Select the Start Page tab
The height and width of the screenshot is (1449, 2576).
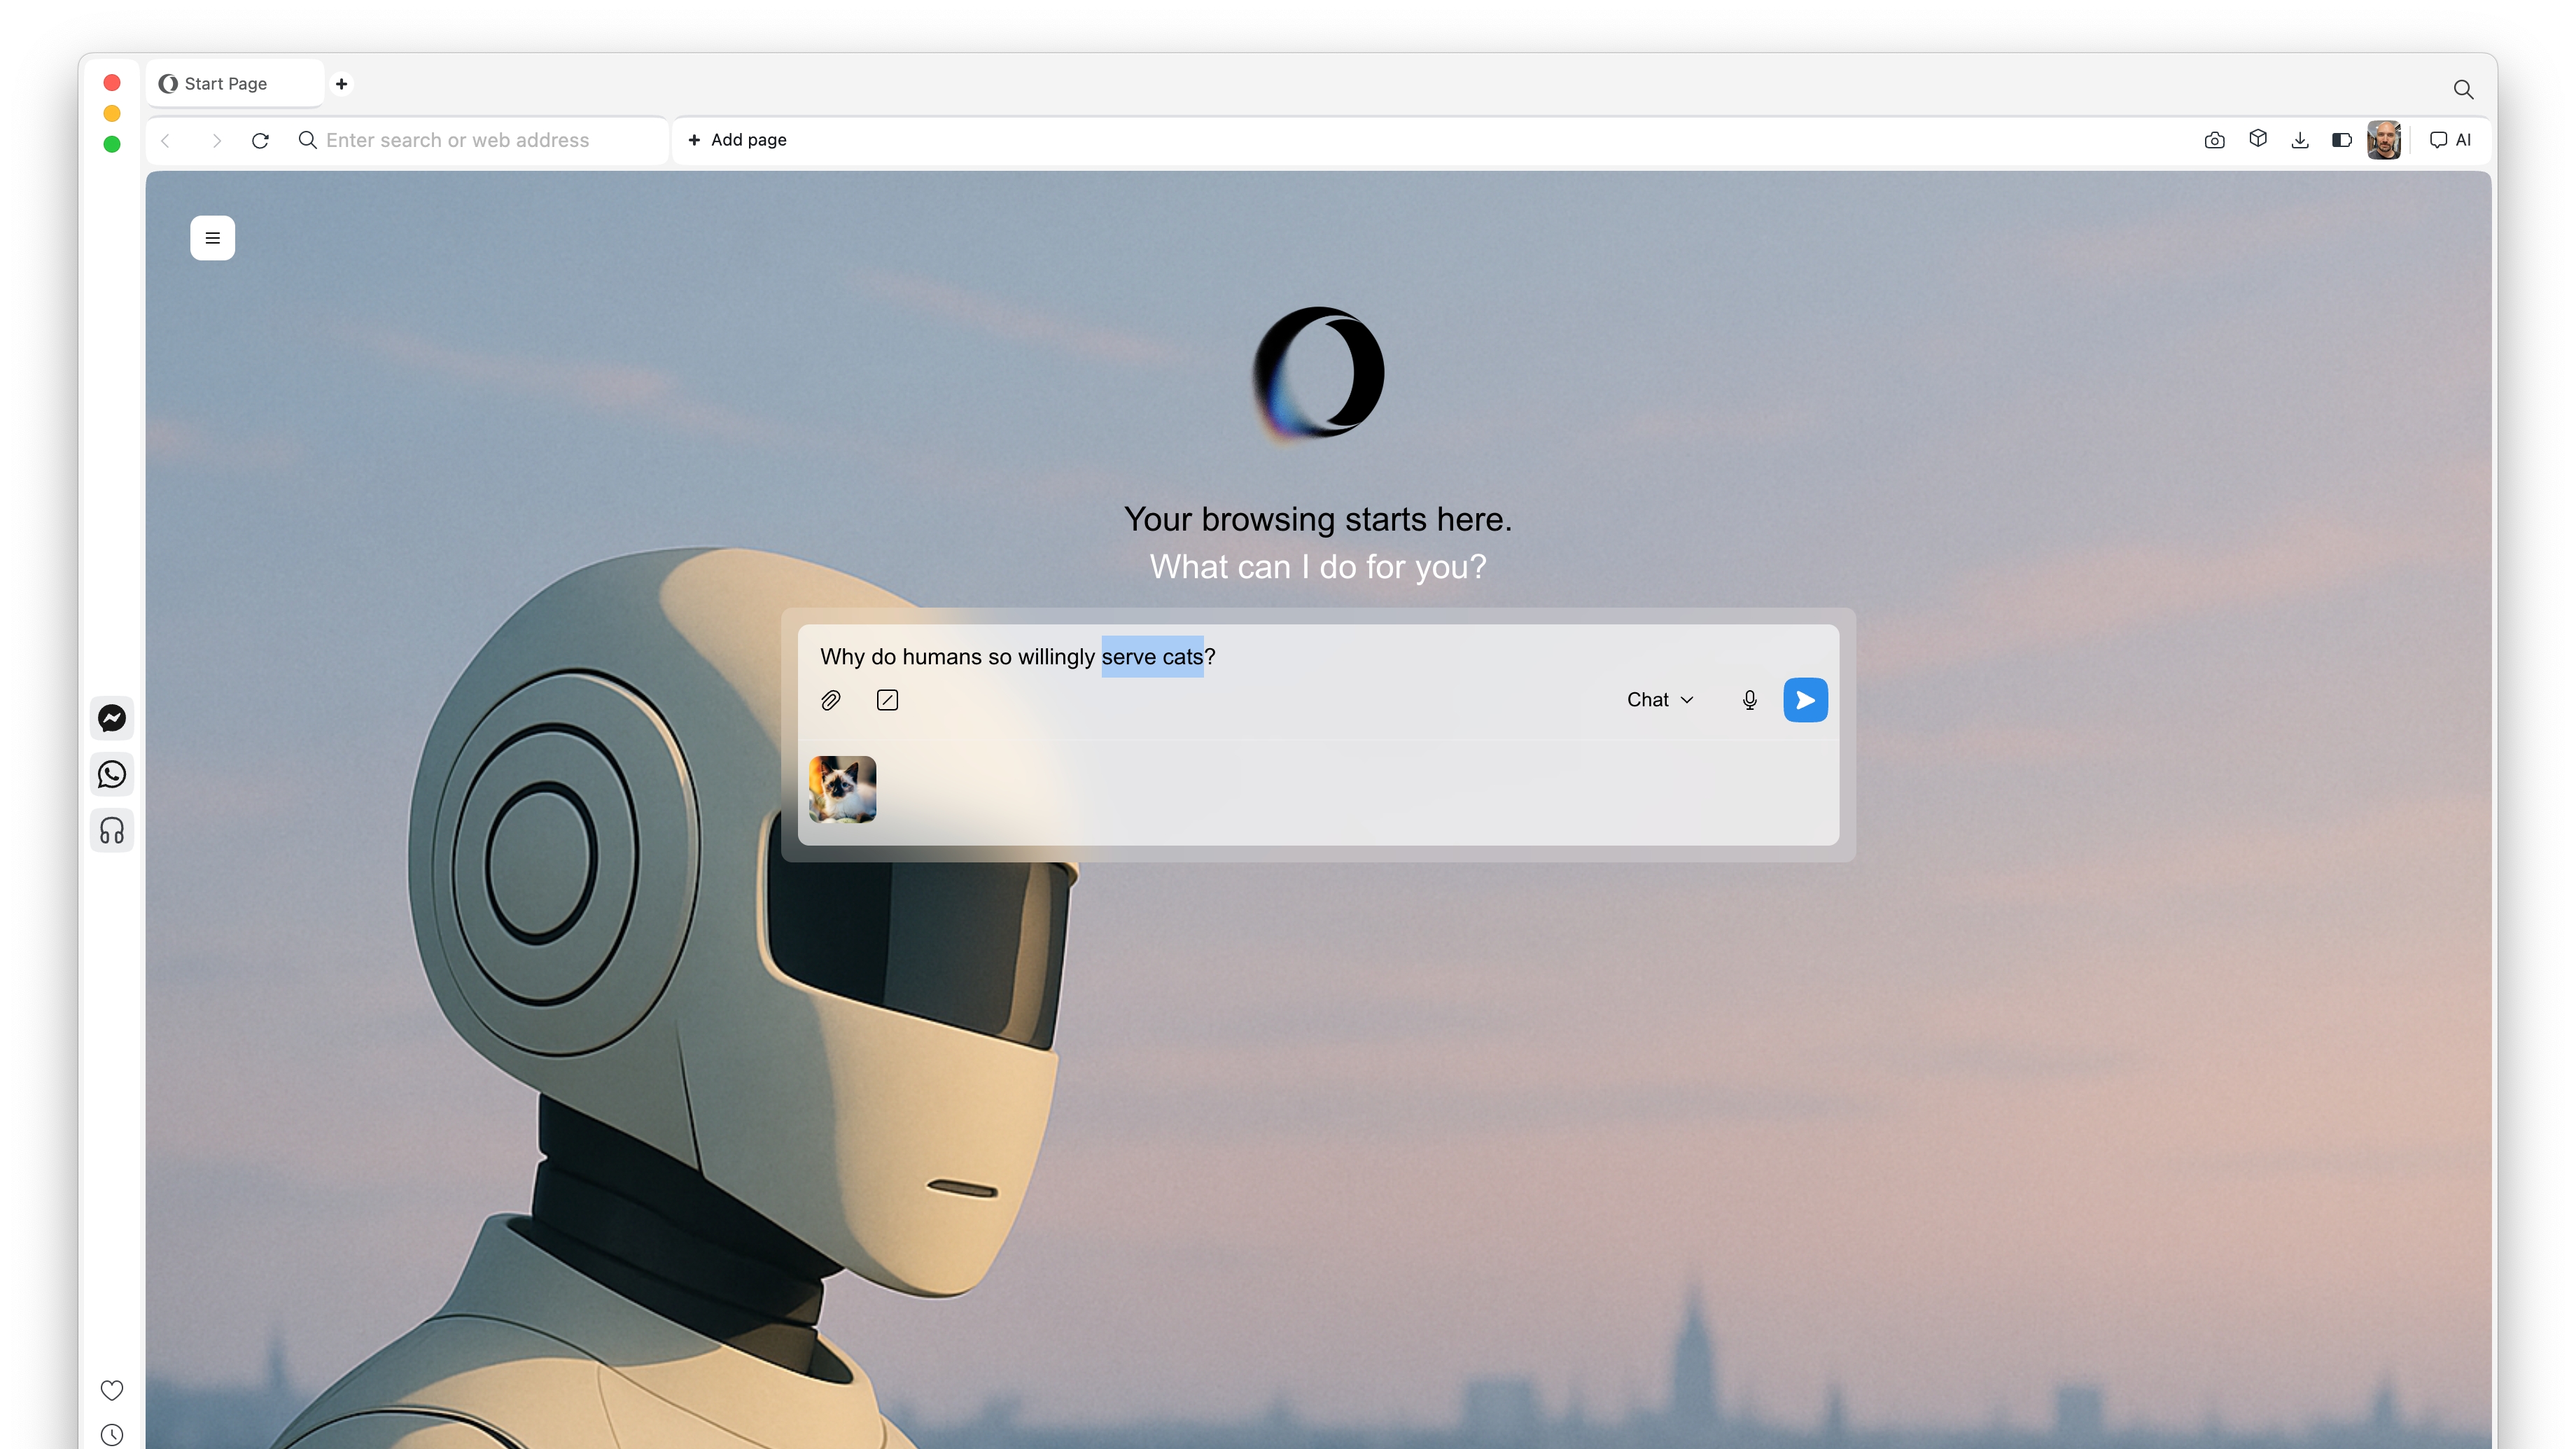(226, 84)
